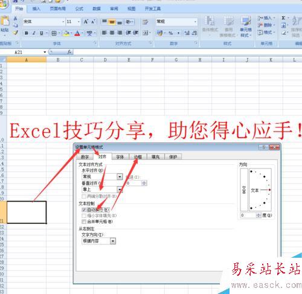
Task: Align text right with ribbon icon
Action: point(120,33)
